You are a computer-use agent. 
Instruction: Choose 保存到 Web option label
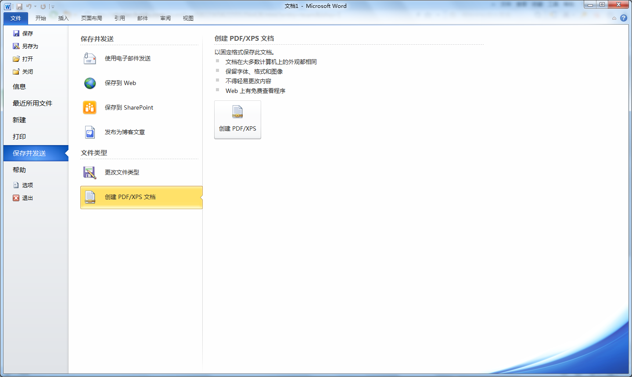pyautogui.click(x=120, y=83)
